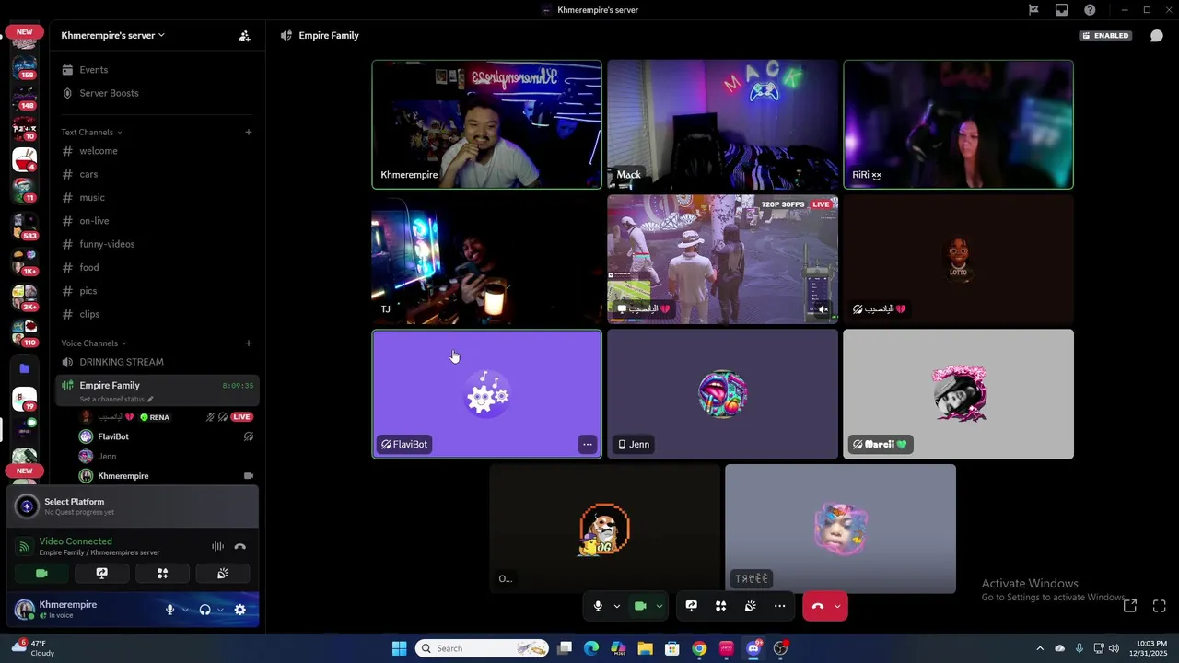Disconnect via the phone icon beside Video Connected
The image size is (1179, 663).
click(x=240, y=547)
